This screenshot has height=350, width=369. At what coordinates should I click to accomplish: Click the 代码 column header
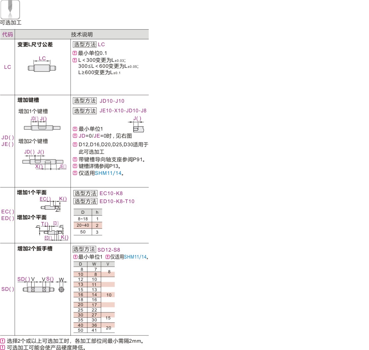[x=8, y=34]
